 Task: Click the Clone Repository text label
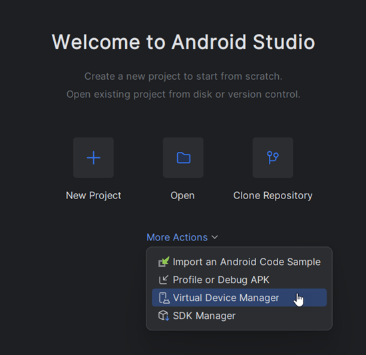[273, 196]
